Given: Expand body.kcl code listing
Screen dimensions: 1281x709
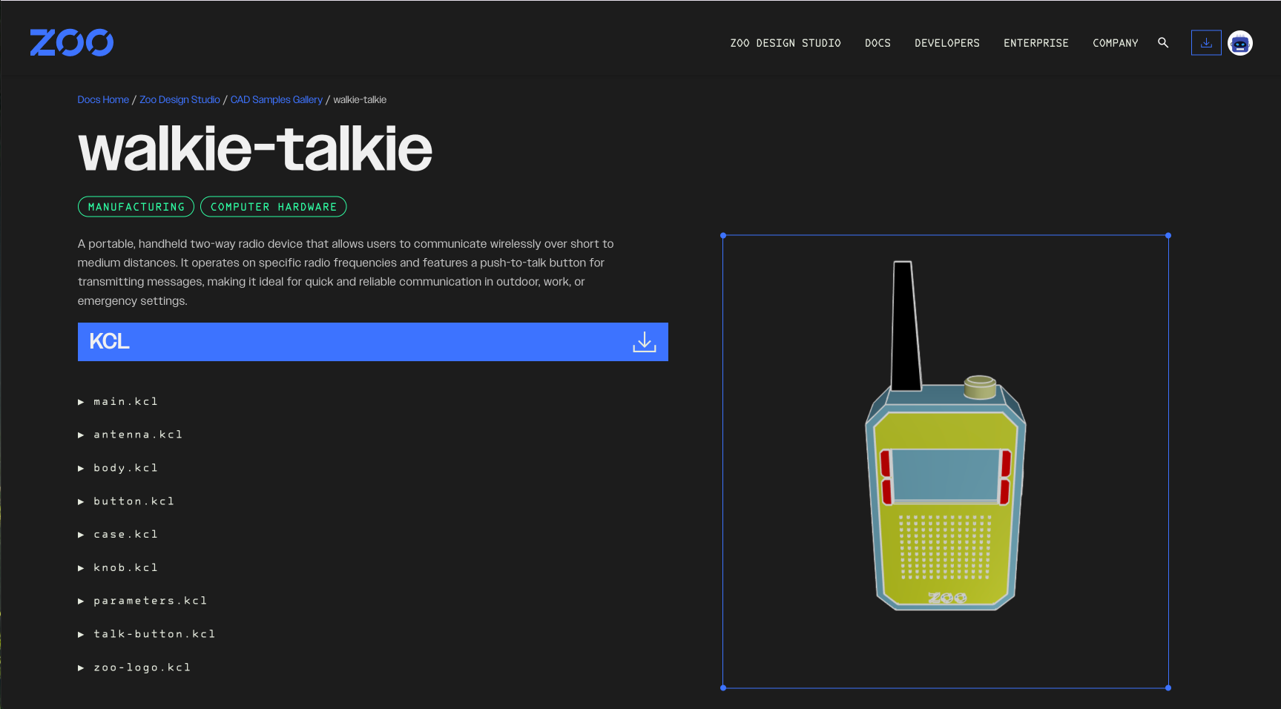Looking at the screenshot, I should pyautogui.click(x=125, y=468).
